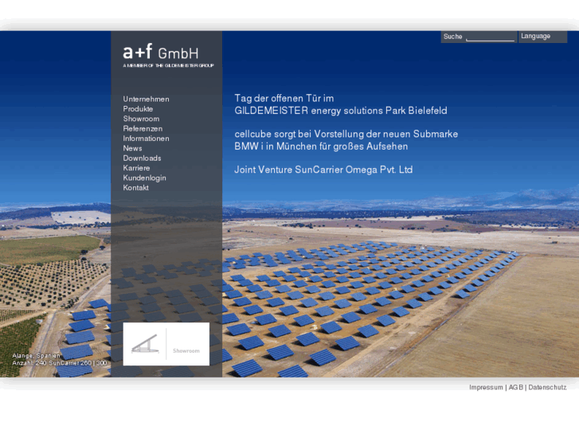579x434 pixels.
Task: Open Joint Venture SunCarrier Omega headline
Action: (323, 170)
